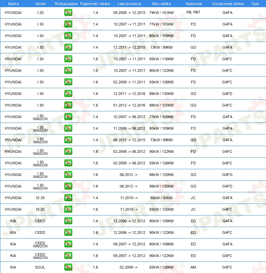
Task: Click petrol icon for I 30 Wagon 06.2012 -> 12.2015
Action: [68, 140]
